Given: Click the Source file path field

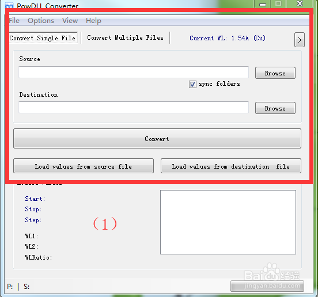Looking at the screenshot, I should click(134, 72).
